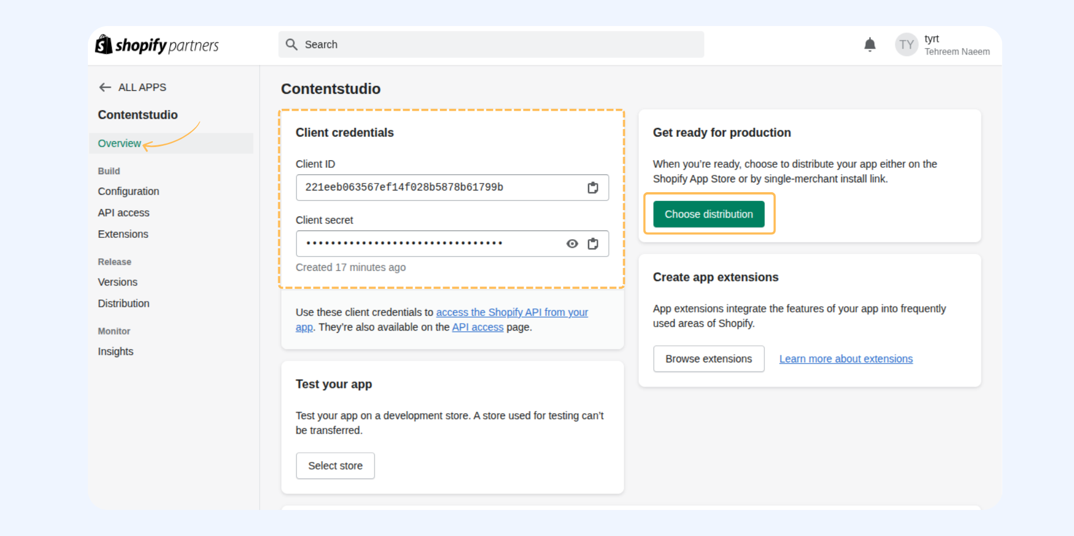Image resolution: width=1074 pixels, height=536 pixels.
Task: Click the Monitor section label
Action: (x=114, y=332)
